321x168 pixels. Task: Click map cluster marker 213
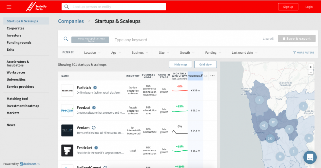click(x=270, y=139)
